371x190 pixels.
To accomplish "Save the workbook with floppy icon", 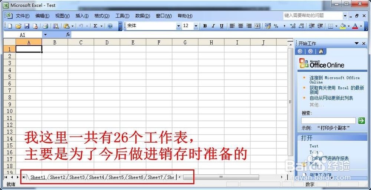I will click(27, 26).
